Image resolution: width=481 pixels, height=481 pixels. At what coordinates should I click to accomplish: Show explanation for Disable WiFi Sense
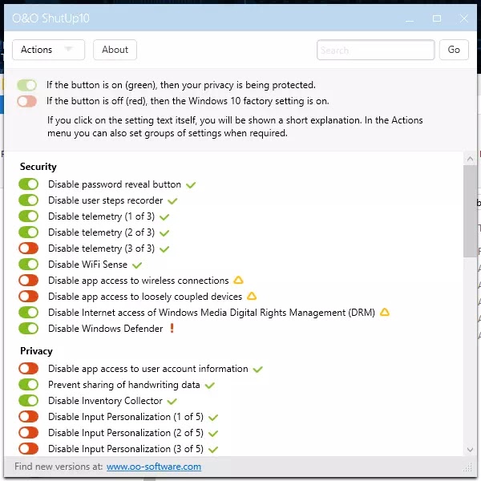coord(87,264)
